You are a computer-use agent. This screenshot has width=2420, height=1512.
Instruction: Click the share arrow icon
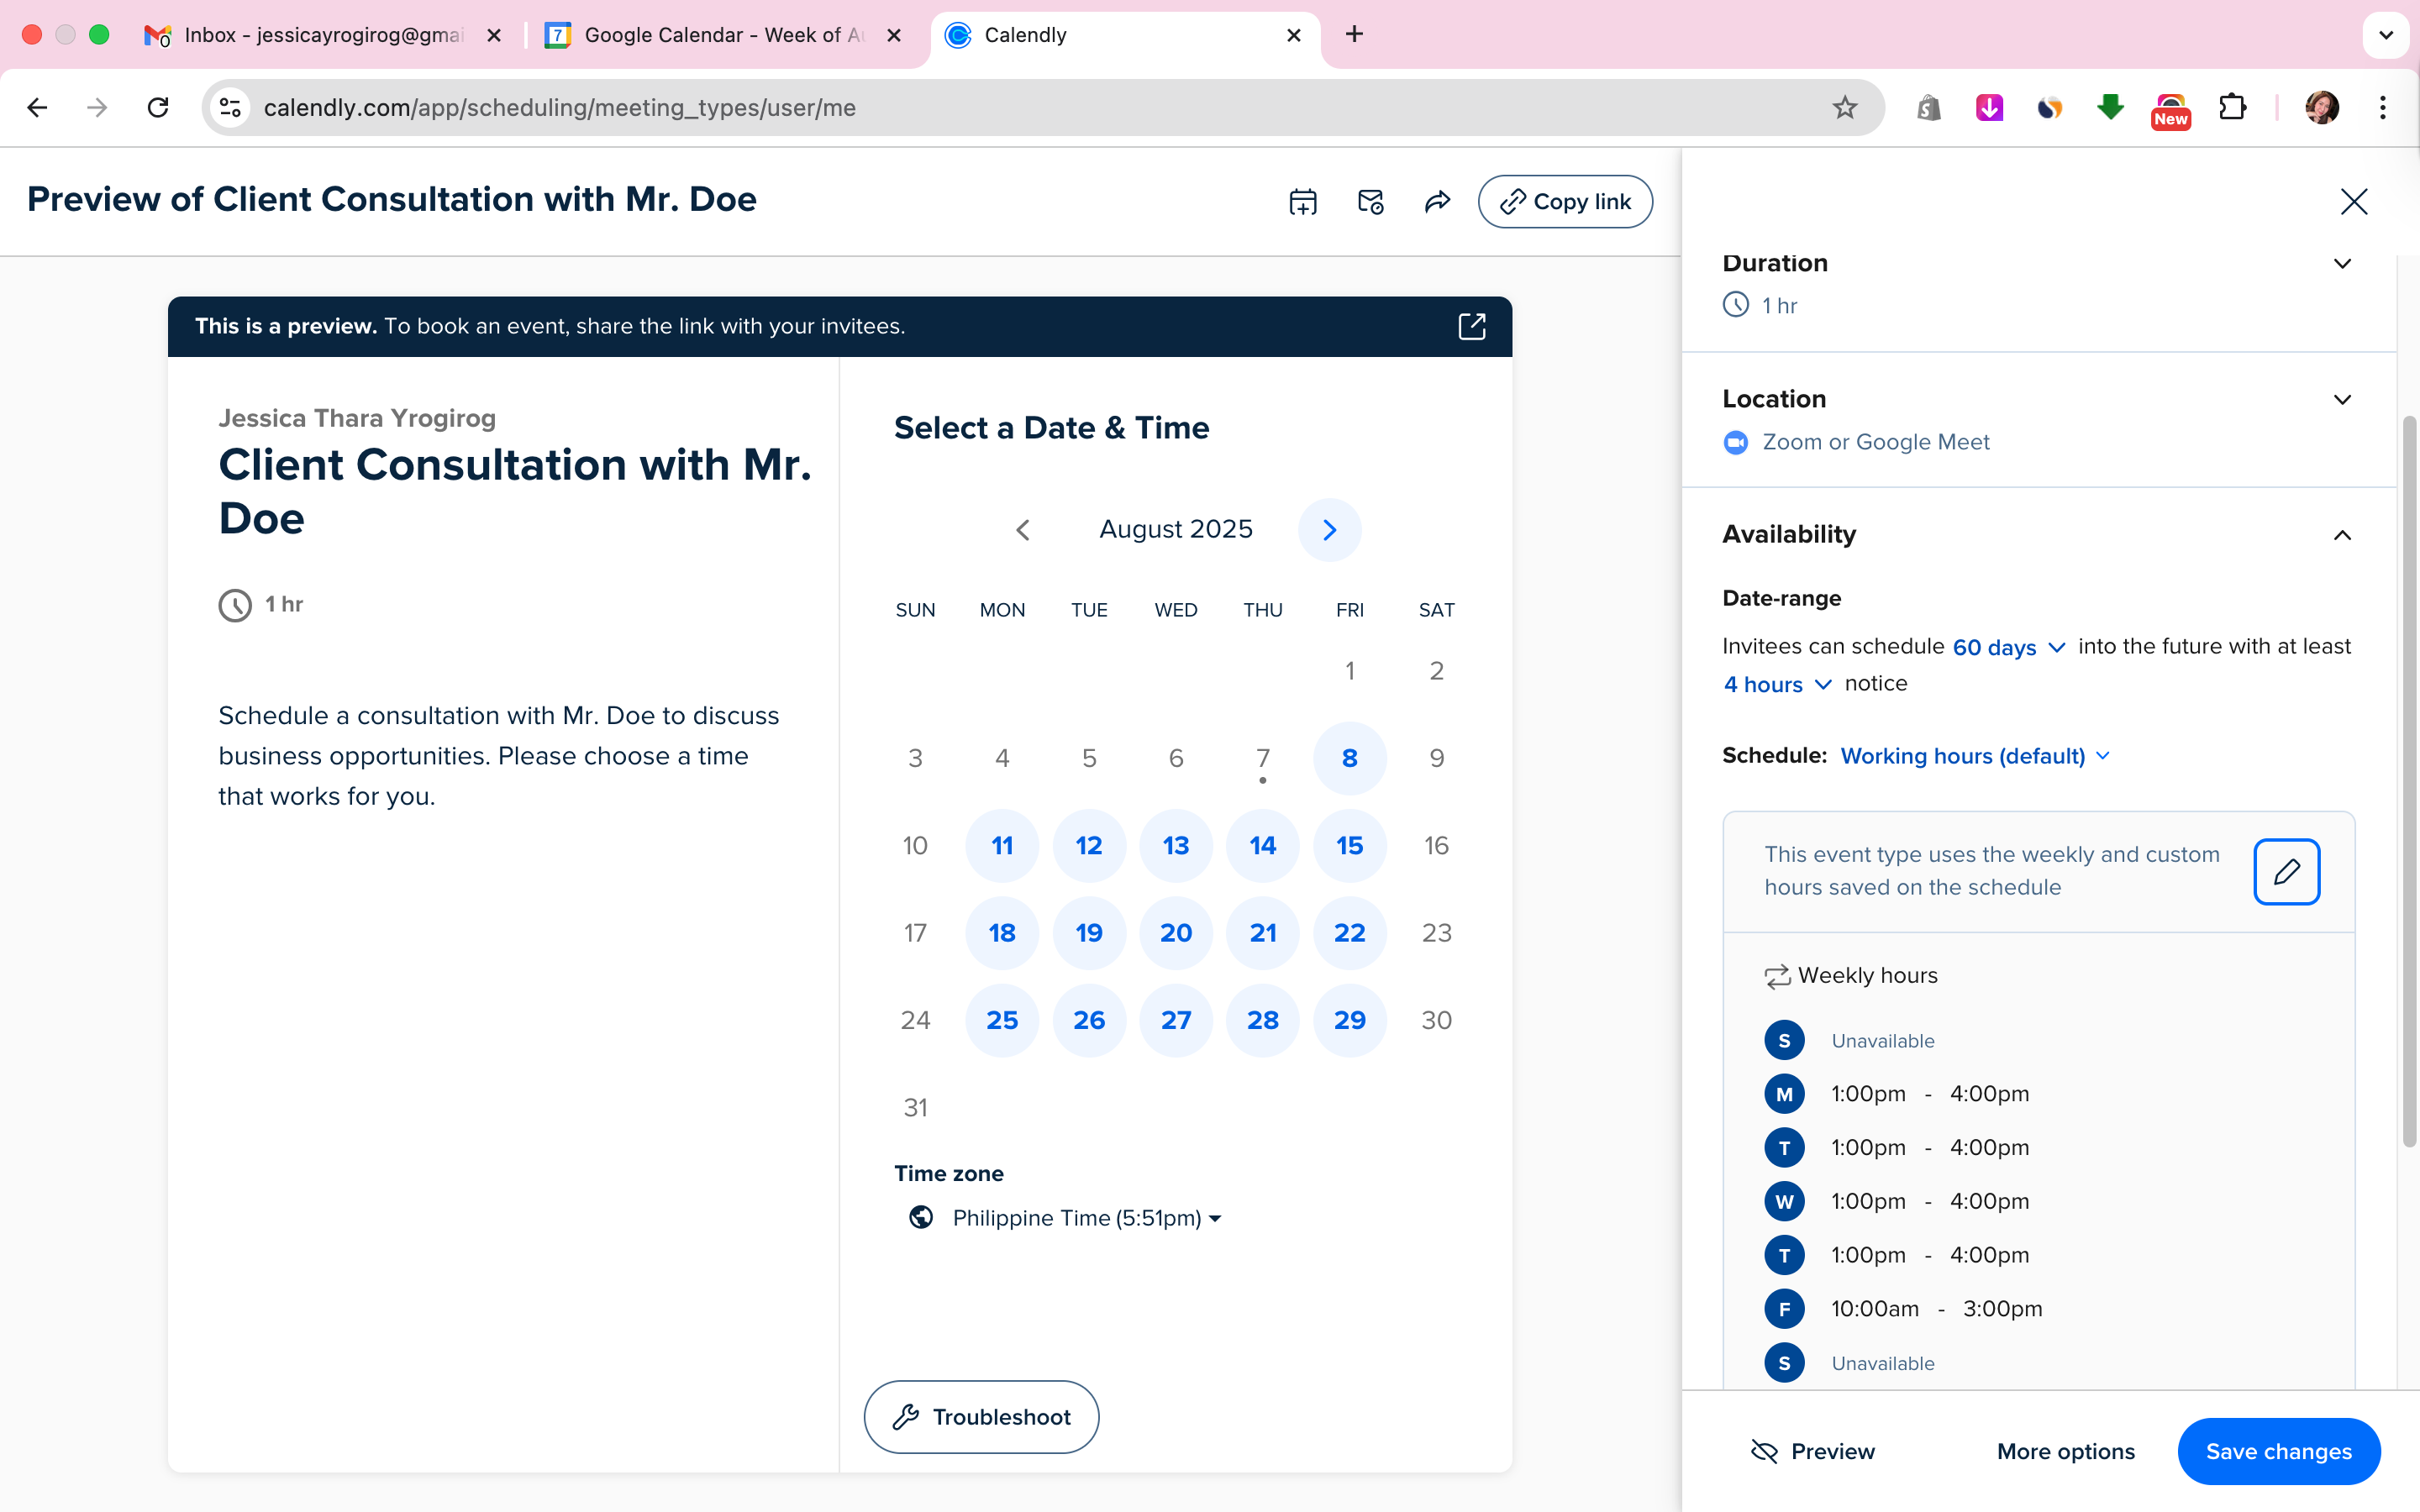(1437, 202)
